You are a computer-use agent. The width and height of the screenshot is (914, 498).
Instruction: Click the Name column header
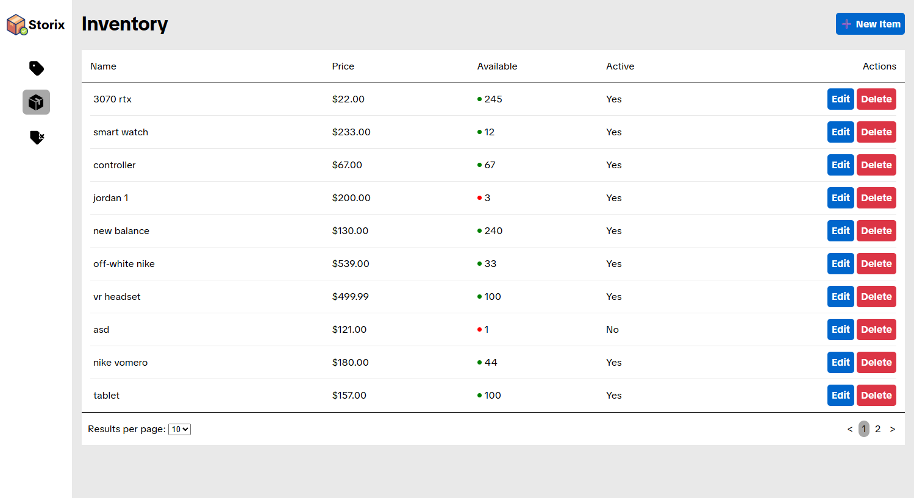(103, 66)
